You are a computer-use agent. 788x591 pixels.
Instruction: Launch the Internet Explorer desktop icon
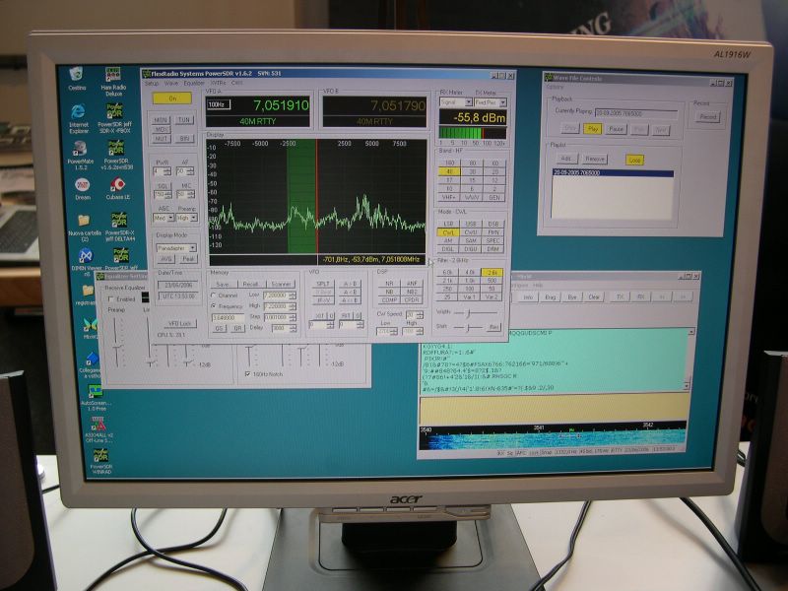(79, 118)
